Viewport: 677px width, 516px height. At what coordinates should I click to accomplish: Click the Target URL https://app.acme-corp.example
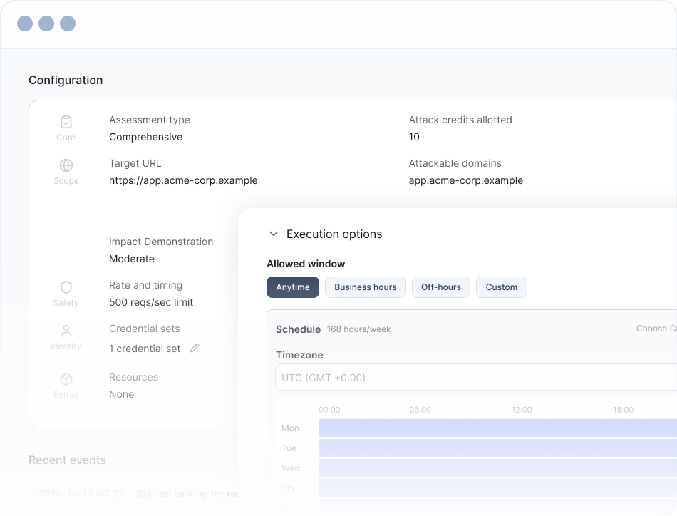(183, 180)
